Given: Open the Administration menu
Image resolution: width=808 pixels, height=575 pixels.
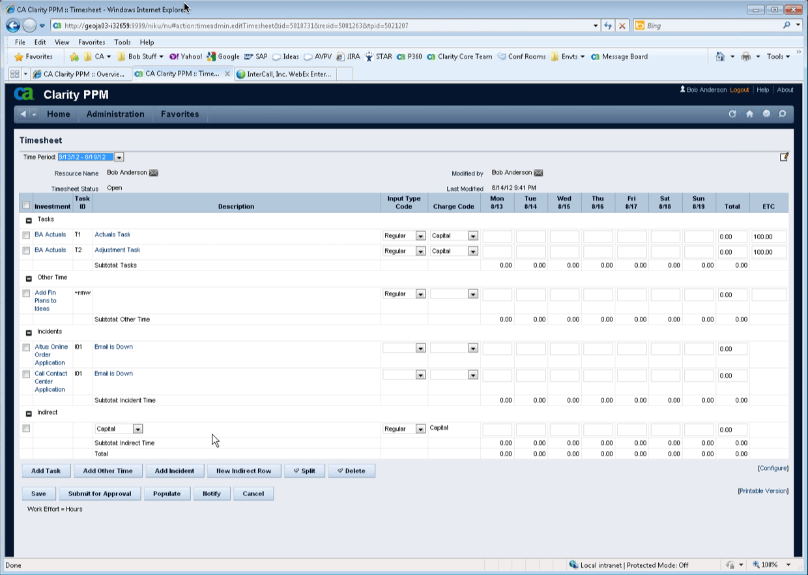Looking at the screenshot, I should (115, 114).
